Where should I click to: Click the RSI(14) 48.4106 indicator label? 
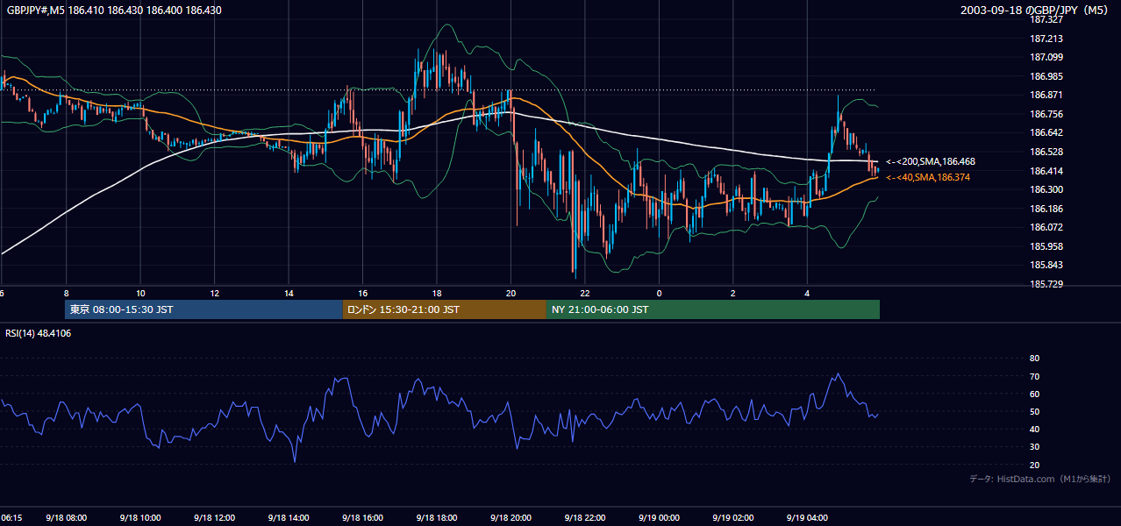coord(39,333)
